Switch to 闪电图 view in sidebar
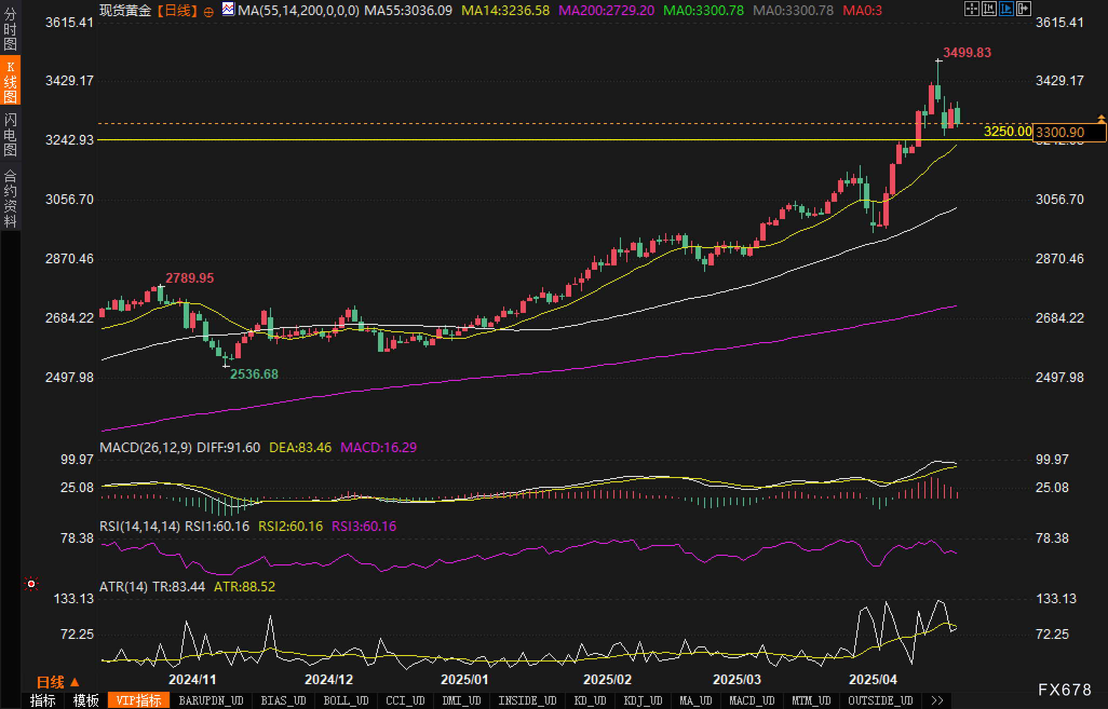This screenshot has height=709, width=1108. pos(10,134)
